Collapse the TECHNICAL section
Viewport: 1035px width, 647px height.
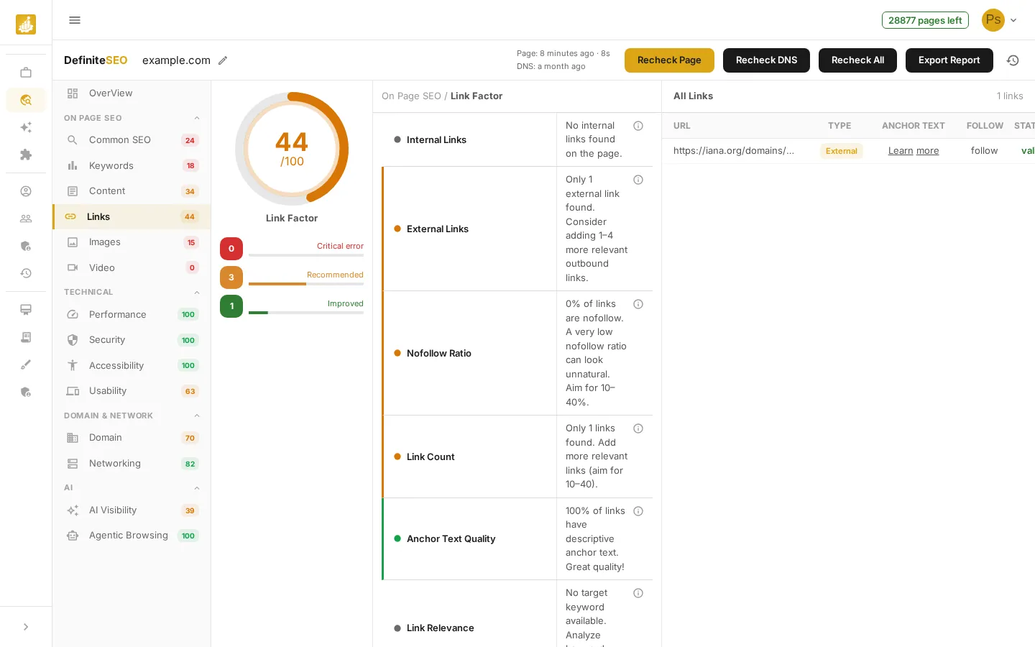(x=197, y=292)
